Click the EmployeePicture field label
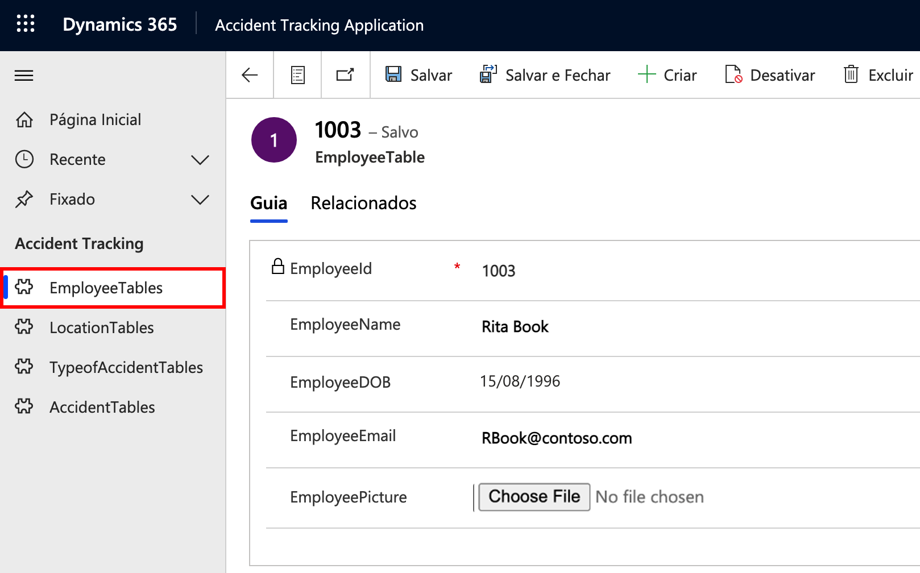920x573 pixels. point(349,497)
